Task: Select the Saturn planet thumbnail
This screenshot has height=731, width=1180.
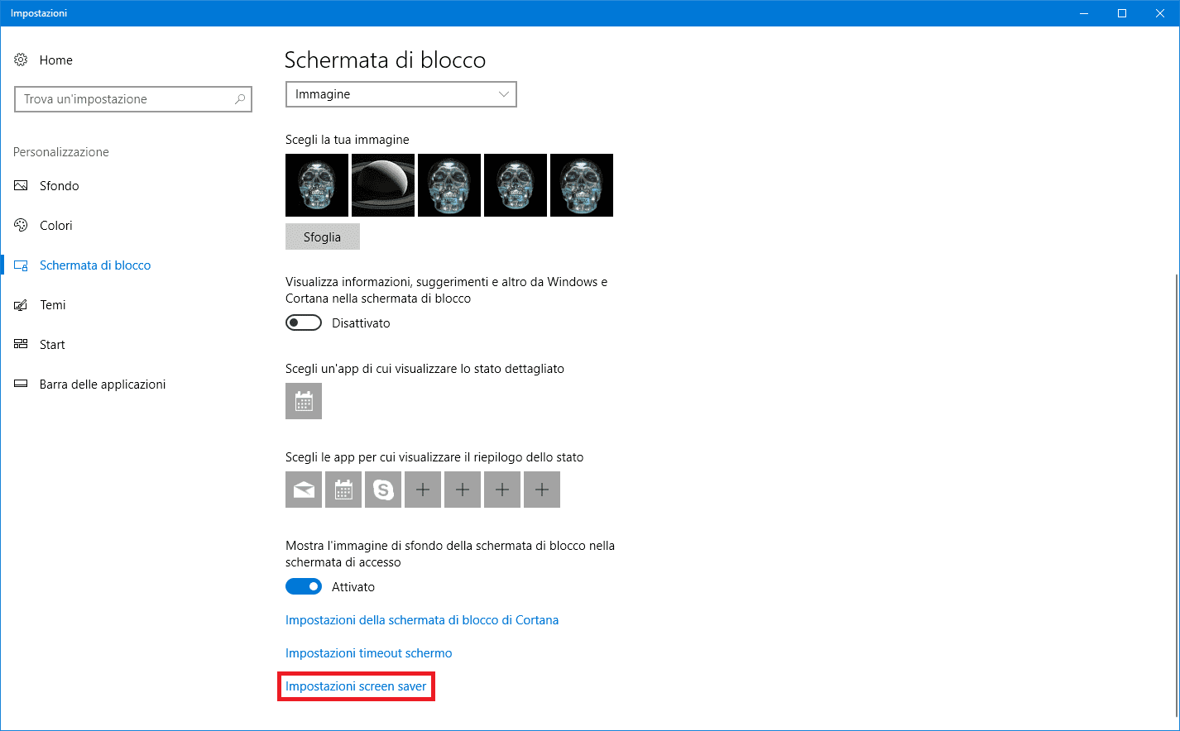Action: (383, 185)
